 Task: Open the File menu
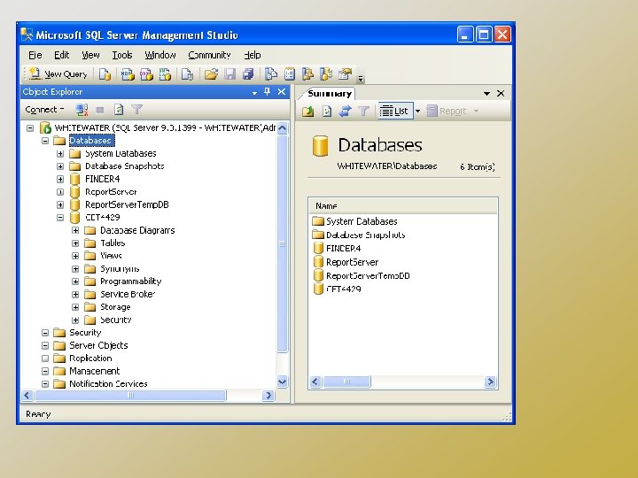35,55
